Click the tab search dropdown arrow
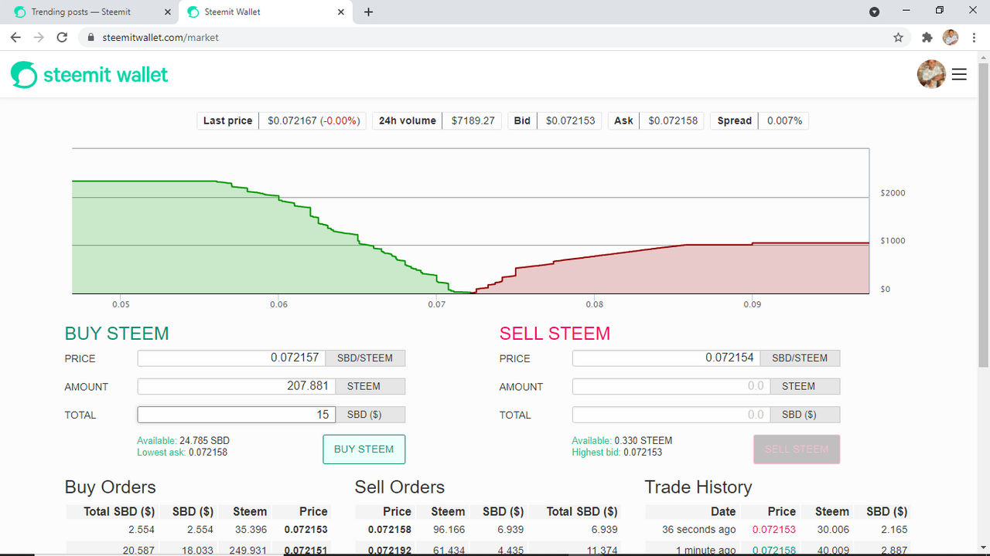The width and height of the screenshot is (990, 556). click(874, 12)
